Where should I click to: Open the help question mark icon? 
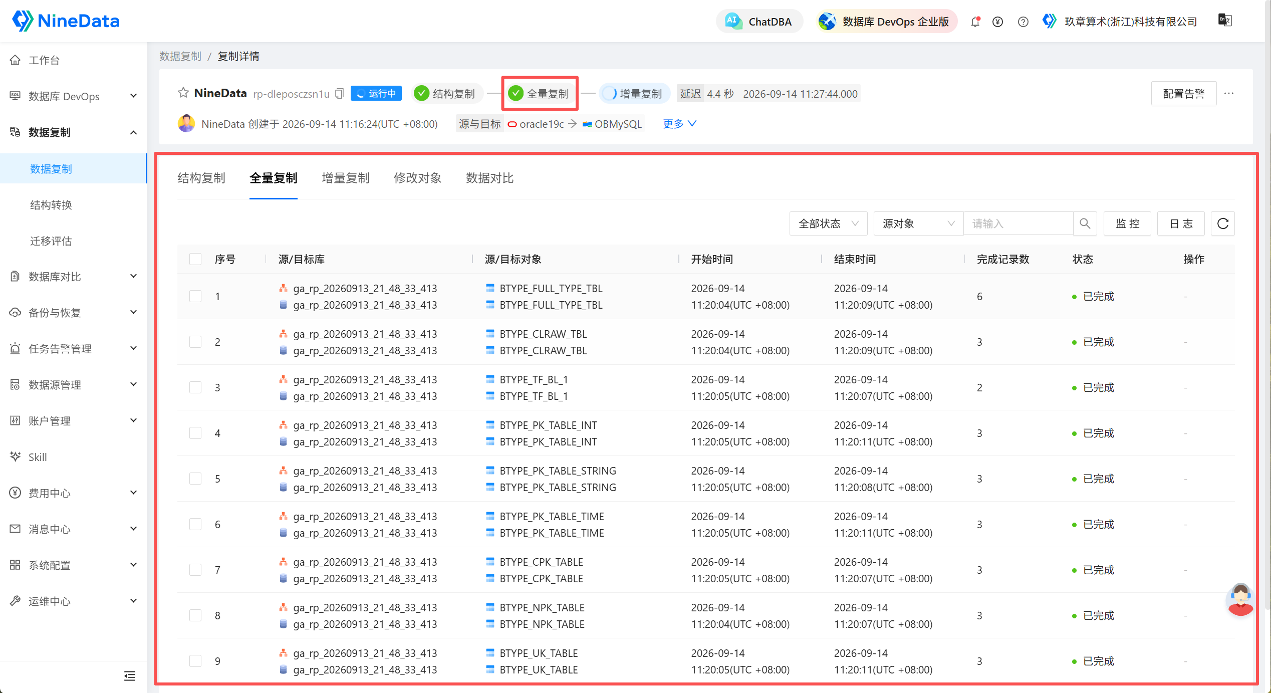(1023, 22)
